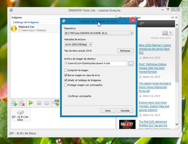This screenshot has width=188, height=144.
Task: Select the iKeyboard 4.iso disc icon
Action: coord(14,29)
